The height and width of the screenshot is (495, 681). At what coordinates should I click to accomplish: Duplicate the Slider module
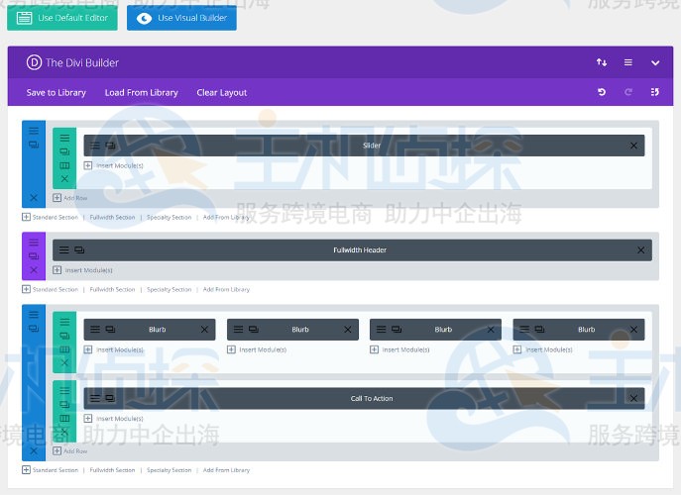[x=110, y=146]
